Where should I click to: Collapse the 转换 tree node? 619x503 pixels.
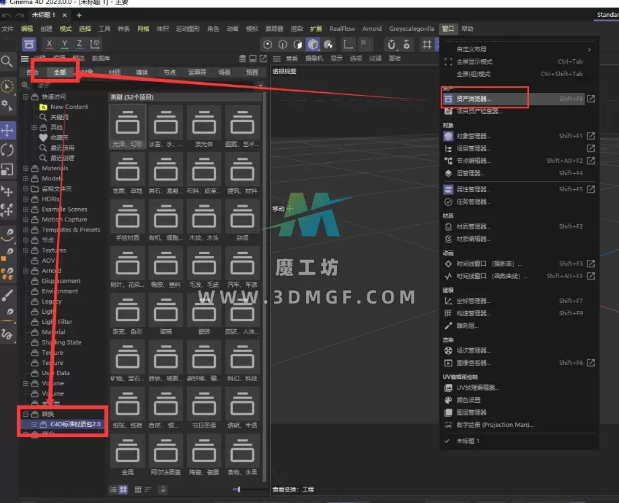point(26,414)
